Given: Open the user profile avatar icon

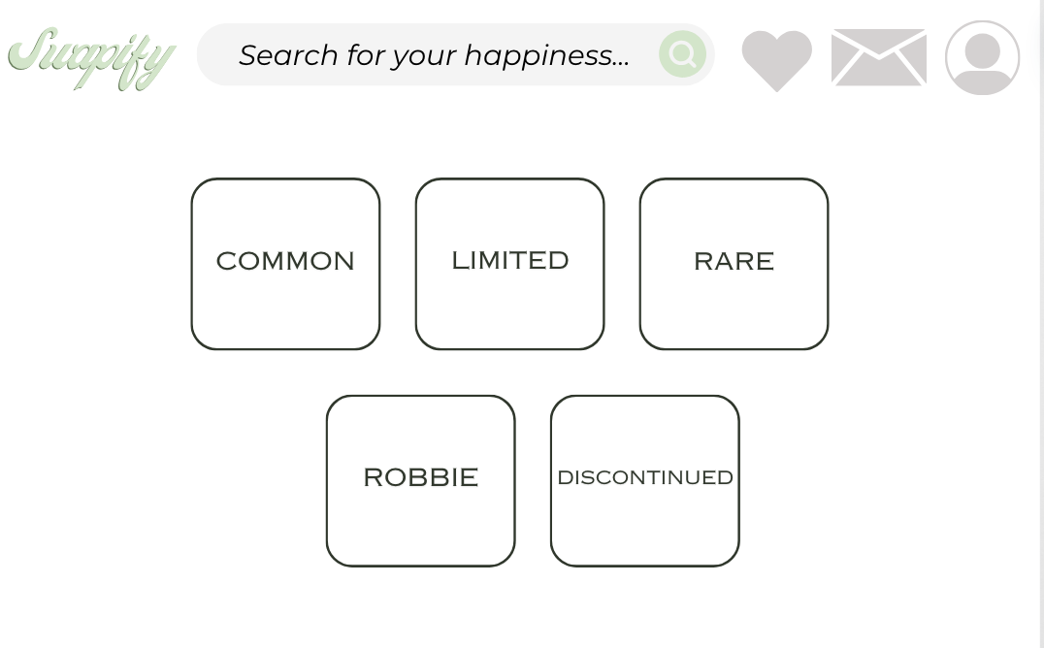Looking at the screenshot, I should 982,57.
